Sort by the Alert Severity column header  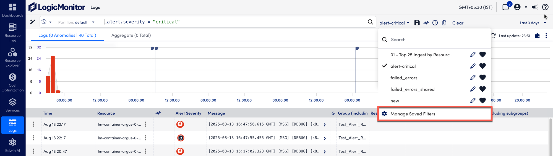point(188,113)
